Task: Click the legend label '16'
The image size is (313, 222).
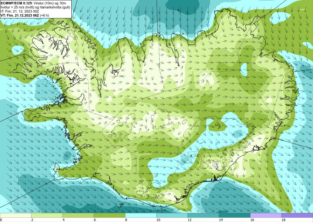Action: pos(252,220)
